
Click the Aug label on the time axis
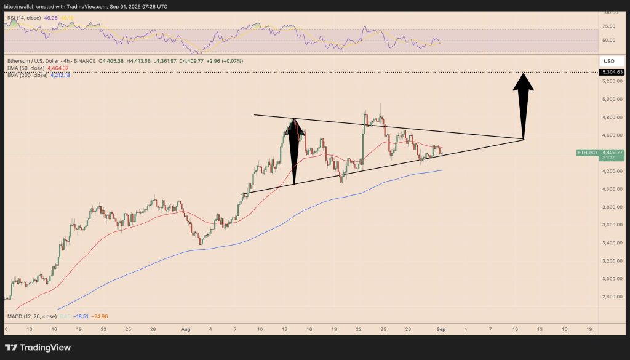click(186, 329)
